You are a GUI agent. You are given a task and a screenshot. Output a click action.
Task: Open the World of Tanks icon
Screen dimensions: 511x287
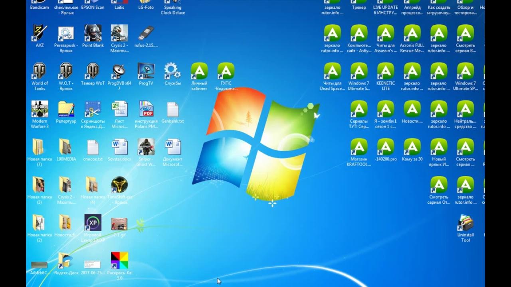coord(40,71)
